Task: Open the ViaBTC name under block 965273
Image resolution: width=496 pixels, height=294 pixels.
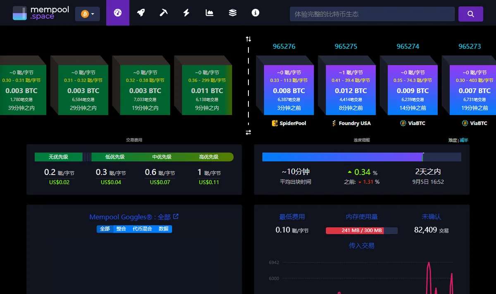Action: pos(479,123)
